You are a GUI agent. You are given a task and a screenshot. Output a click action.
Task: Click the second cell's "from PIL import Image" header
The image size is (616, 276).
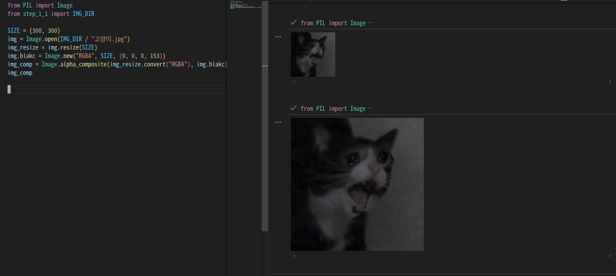pos(333,109)
